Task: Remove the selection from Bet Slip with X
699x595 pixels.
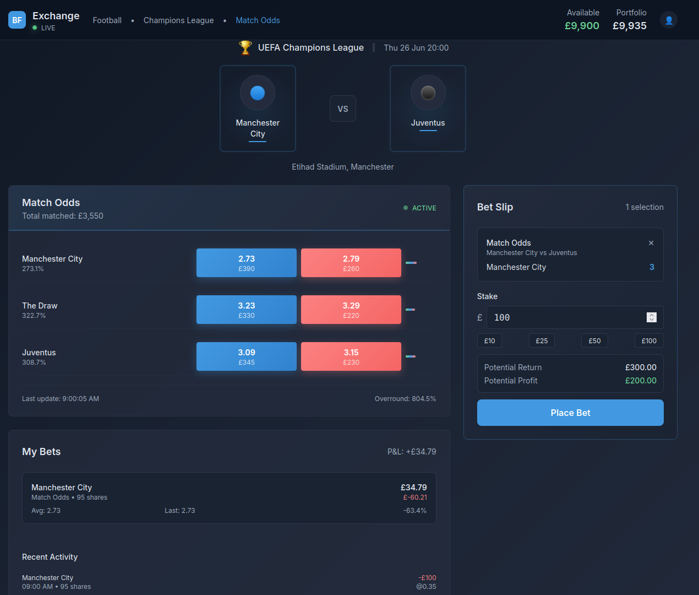Action: point(651,243)
